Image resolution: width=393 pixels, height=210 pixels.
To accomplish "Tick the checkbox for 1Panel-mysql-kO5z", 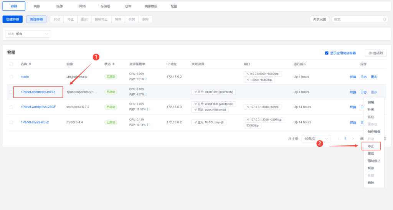I will (12, 122).
